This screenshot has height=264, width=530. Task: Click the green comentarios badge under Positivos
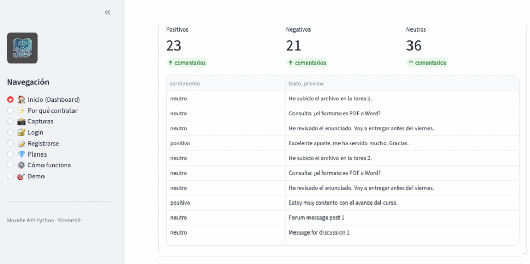[187, 63]
